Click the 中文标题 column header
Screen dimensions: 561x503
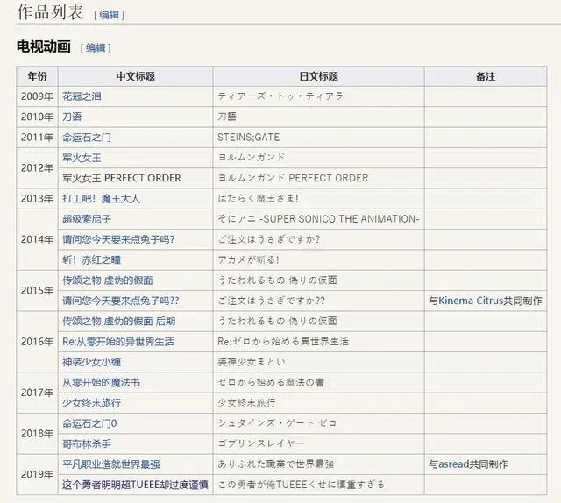click(136, 76)
